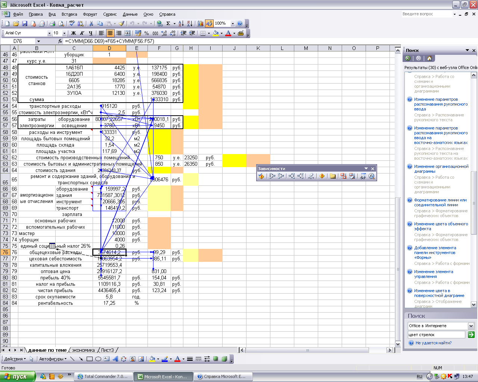Image resolution: width=478 pixels, height=382 pixels.
Task: Merge and center cells icon
Action: click(x=127, y=33)
